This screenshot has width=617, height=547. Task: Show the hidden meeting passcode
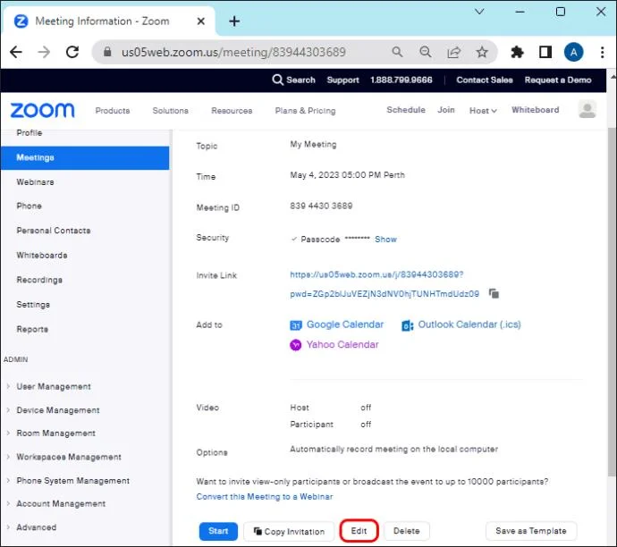pos(385,240)
